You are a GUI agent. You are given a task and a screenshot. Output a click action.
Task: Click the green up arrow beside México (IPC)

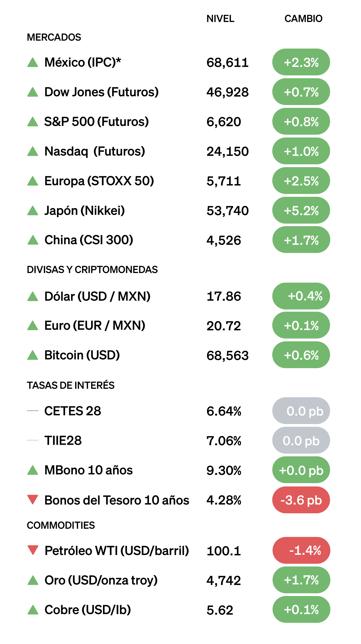point(33,62)
